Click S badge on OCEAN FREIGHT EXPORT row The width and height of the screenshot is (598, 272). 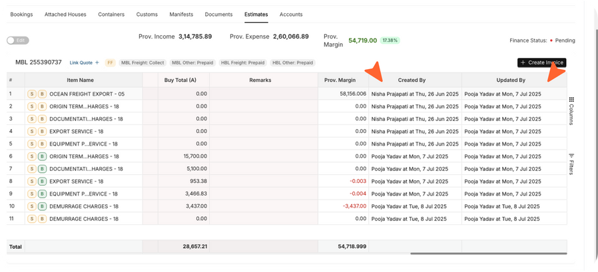(32, 94)
